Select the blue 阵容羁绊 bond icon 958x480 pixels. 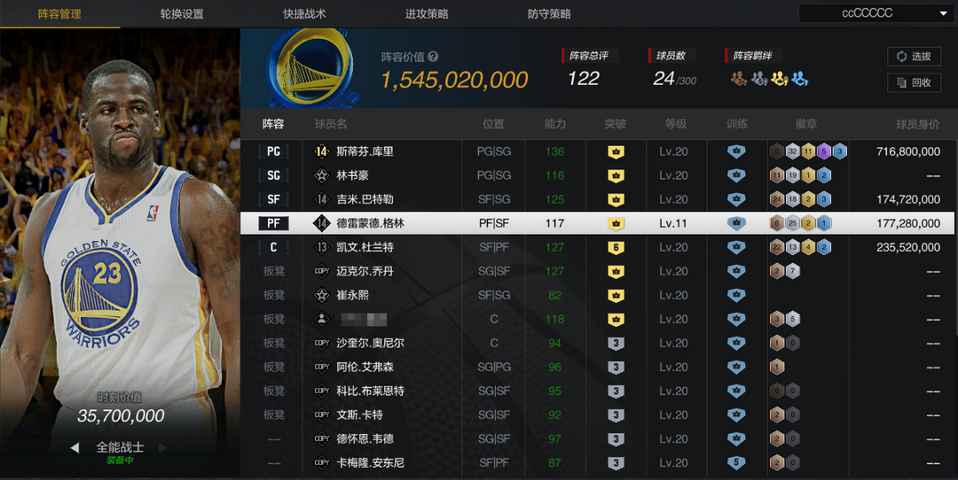click(x=799, y=78)
